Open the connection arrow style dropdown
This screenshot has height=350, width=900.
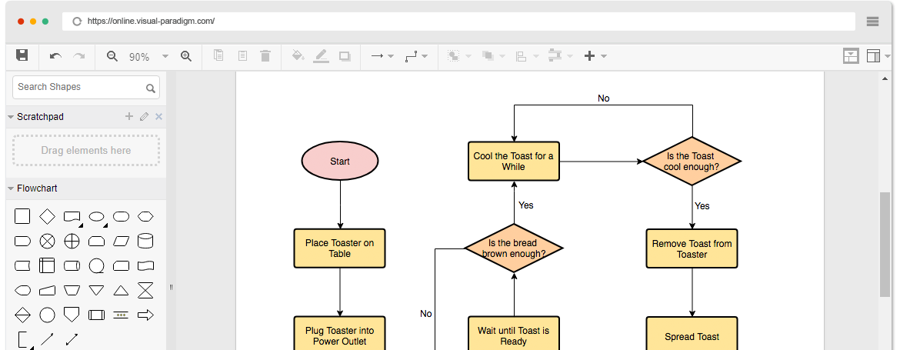pyautogui.click(x=382, y=56)
